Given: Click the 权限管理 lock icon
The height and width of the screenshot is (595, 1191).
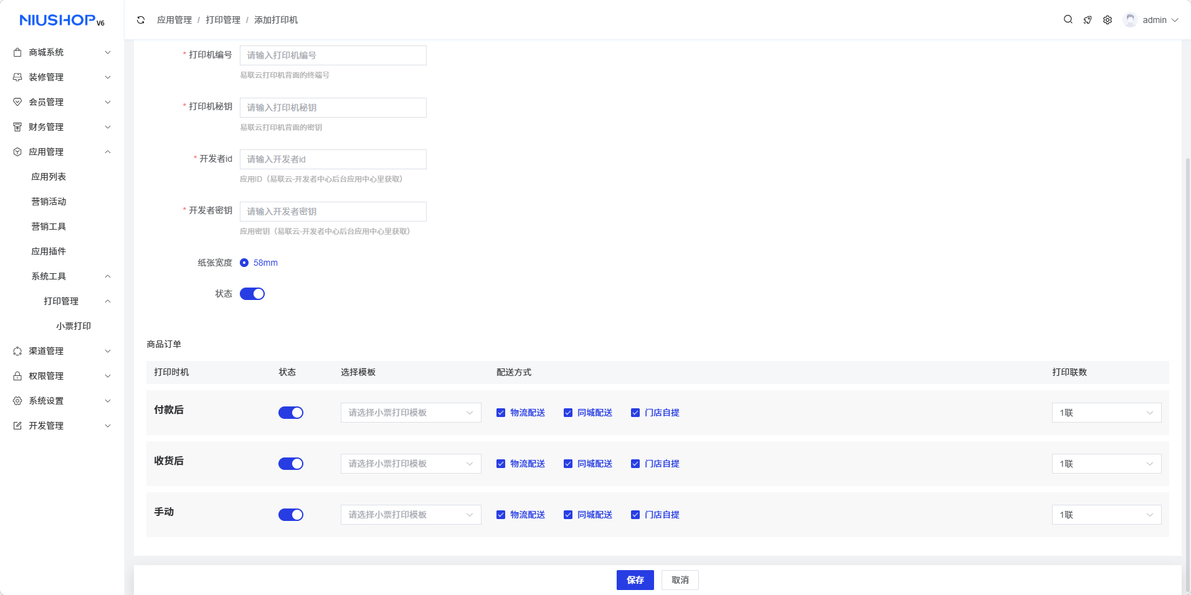Looking at the screenshot, I should pos(17,376).
